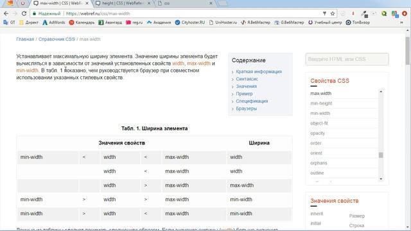Viewport: 411px width, 231px height.
Task: Open the ТопВизор bookmark
Action: pyautogui.click(x=358, y=22)
